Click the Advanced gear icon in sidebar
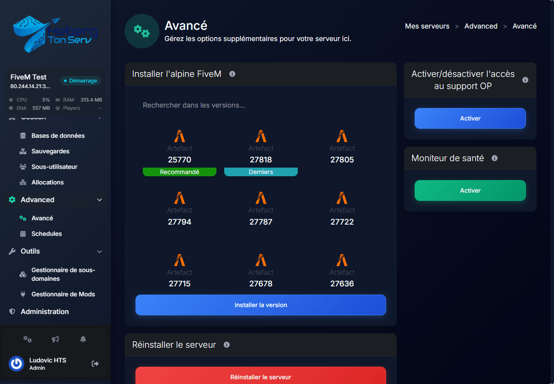Image resolution: width=554 pixels, height=384 pixels. click(x=12, y=200)
